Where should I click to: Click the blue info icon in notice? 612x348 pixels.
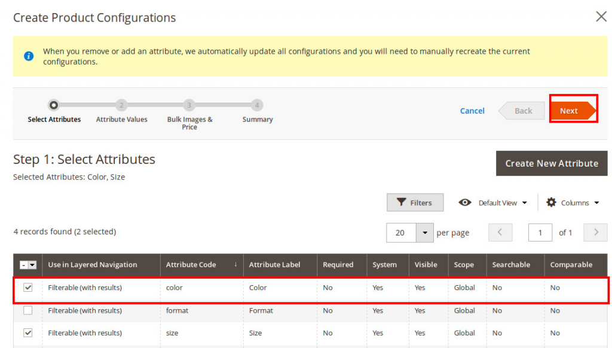click(x=28, y=56)
